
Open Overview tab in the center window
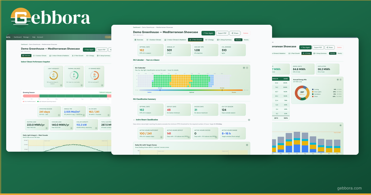(139, 40)
